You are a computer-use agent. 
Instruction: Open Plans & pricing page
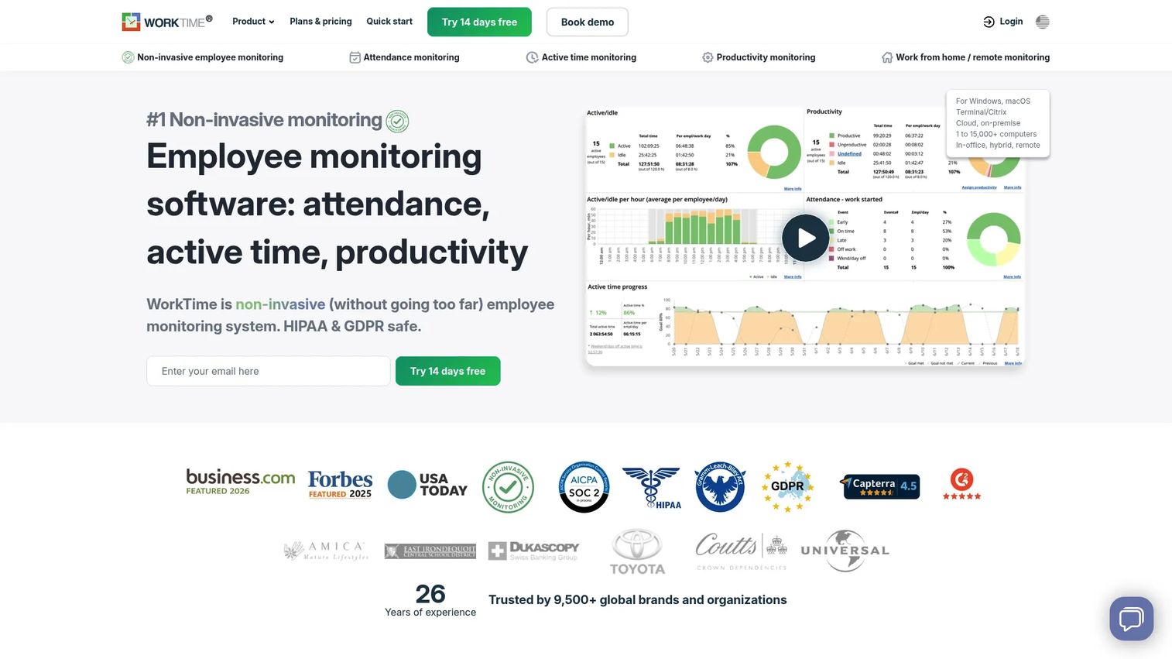[x=320, y=22]
